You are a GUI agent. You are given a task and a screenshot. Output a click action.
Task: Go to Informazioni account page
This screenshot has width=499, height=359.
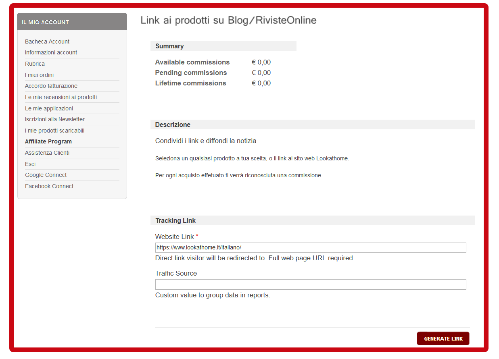[51, 52]
